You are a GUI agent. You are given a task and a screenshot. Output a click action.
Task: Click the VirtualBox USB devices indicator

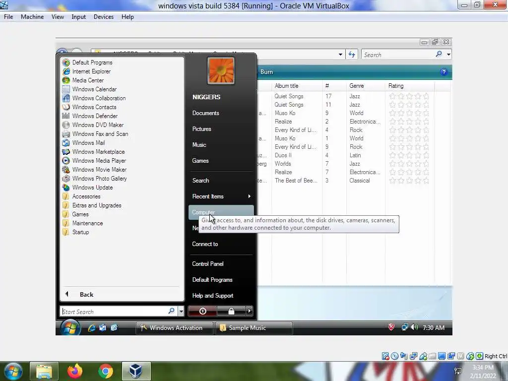pyautogui.click(x=423, y=356)
